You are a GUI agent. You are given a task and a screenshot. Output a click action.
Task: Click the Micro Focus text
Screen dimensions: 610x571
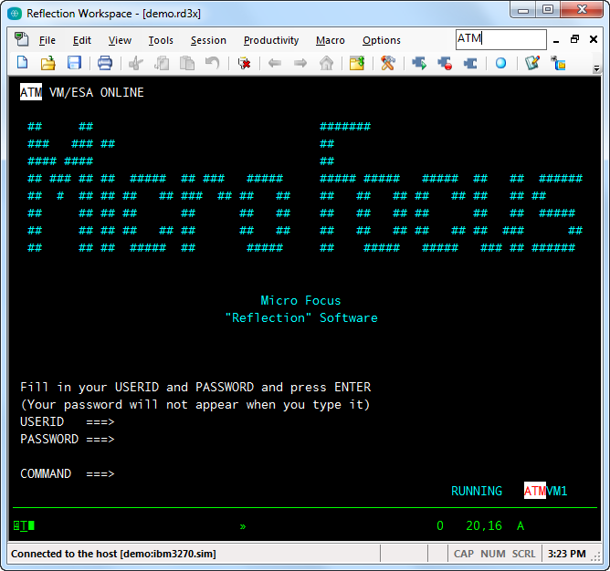point(300,300)
